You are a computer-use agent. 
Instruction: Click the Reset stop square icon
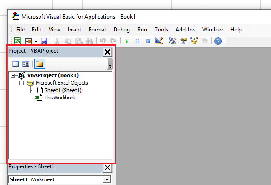[x=148, y=41]
